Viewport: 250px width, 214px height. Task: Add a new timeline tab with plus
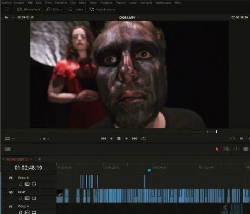[40, 159]
